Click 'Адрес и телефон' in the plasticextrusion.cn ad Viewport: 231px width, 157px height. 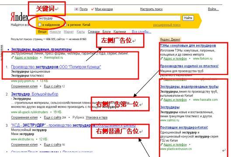[175, 144]
